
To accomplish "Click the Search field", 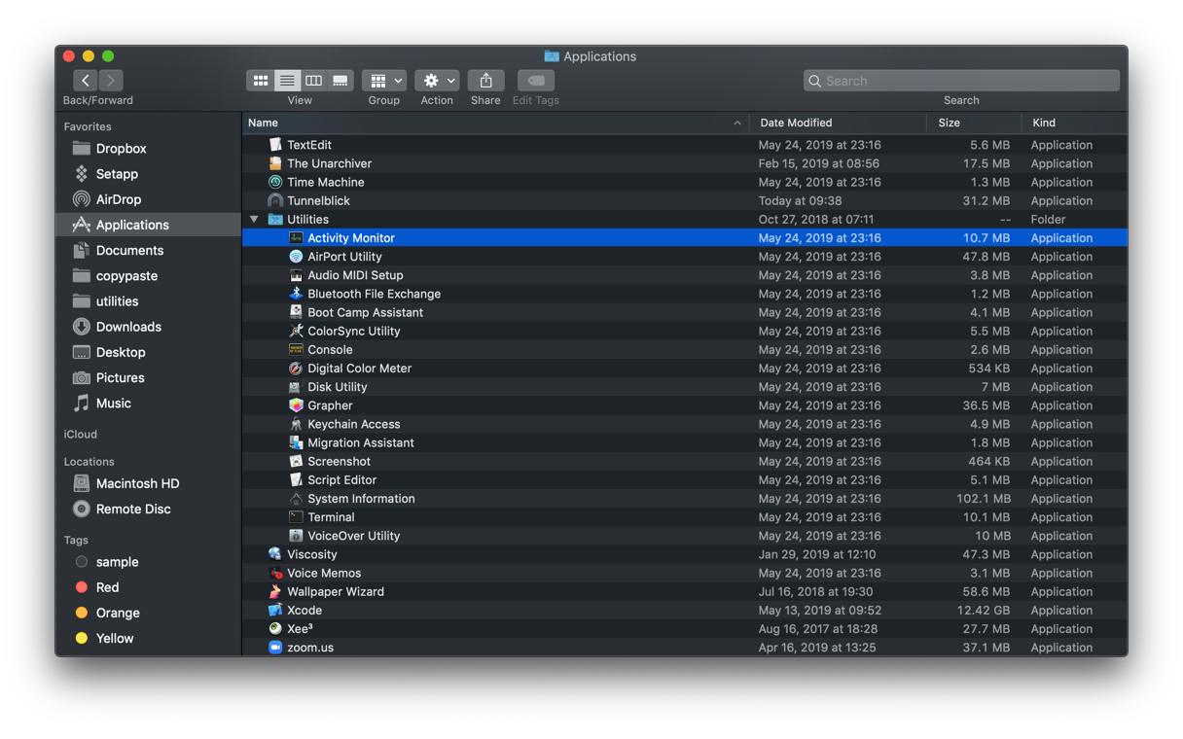I will (x=961, y=81).
